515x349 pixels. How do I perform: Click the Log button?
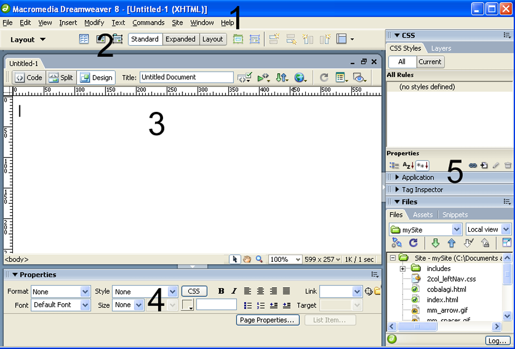click(498, 341)
